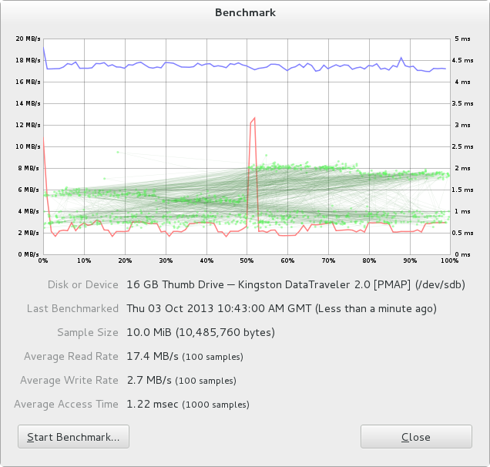Select the '10.0 MiB (10,485,760 bytes)' value
Viewport: 490px width, 467px height.
tap(200, 332)
